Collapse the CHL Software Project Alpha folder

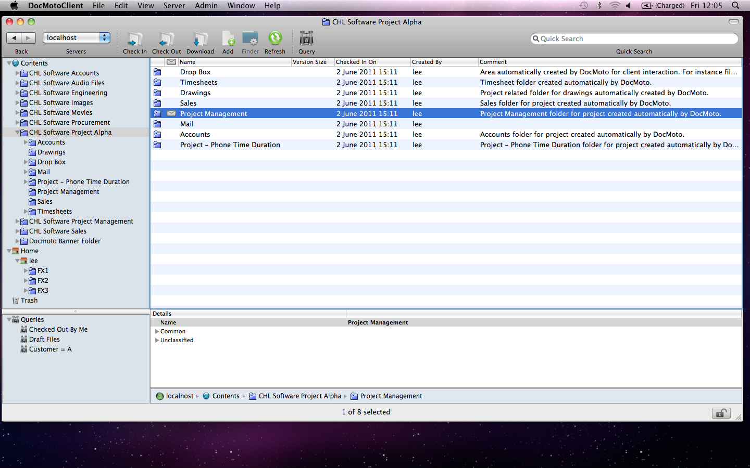(17, 133)
